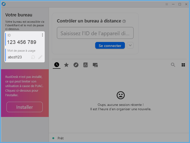Change peer view to grid layout
The image size is (190, 143).
click(183, 65)
